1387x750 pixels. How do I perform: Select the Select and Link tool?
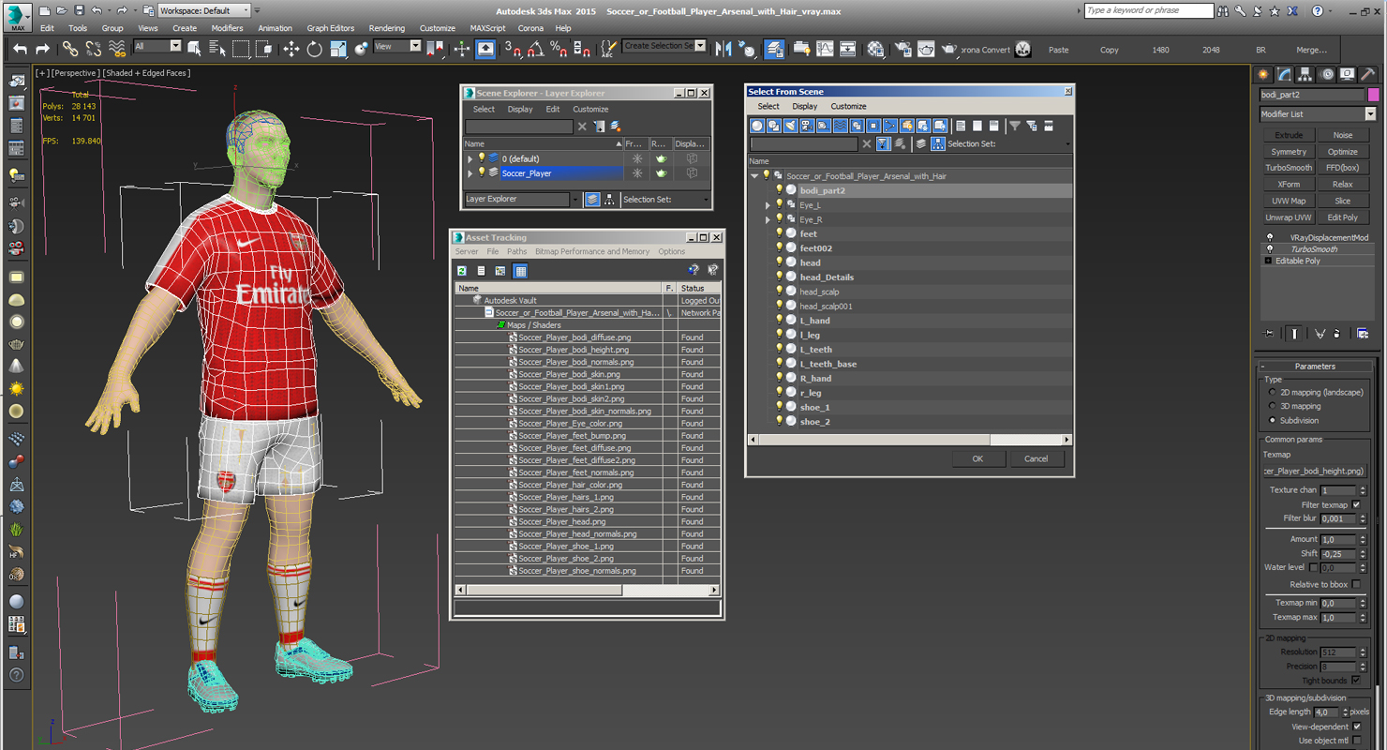click(70, 49)
